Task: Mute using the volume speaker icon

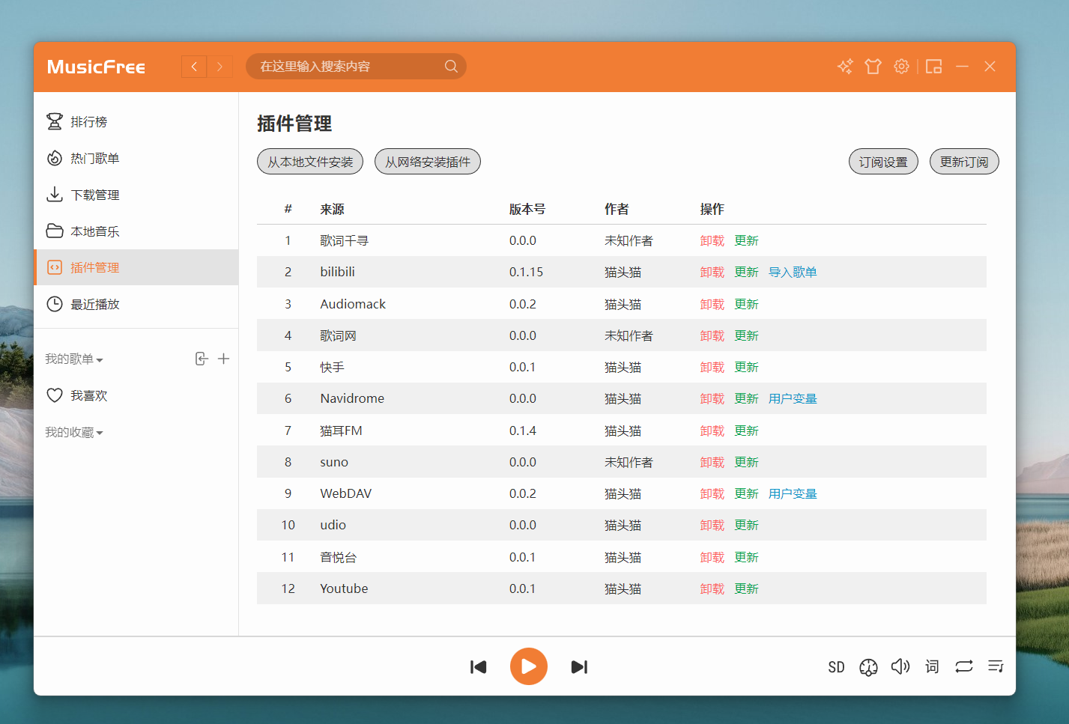Action: [x=900, y=666]
